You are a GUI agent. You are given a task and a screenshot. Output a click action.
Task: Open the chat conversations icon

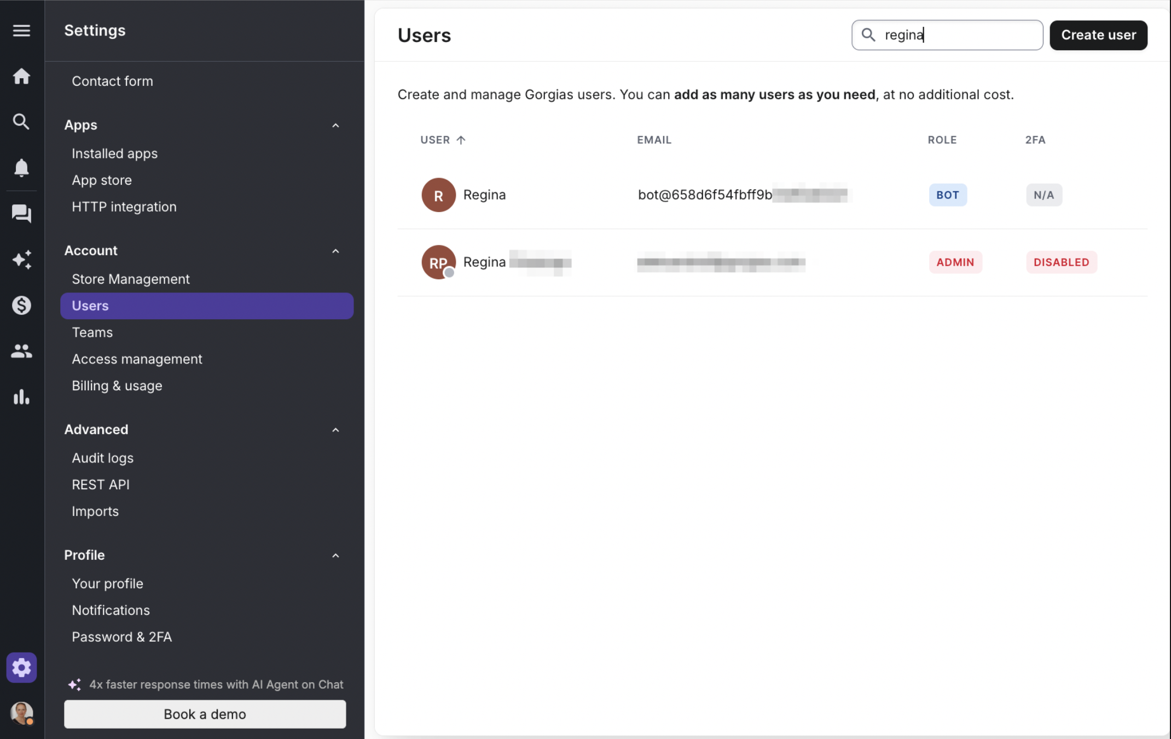pos(21,214)
